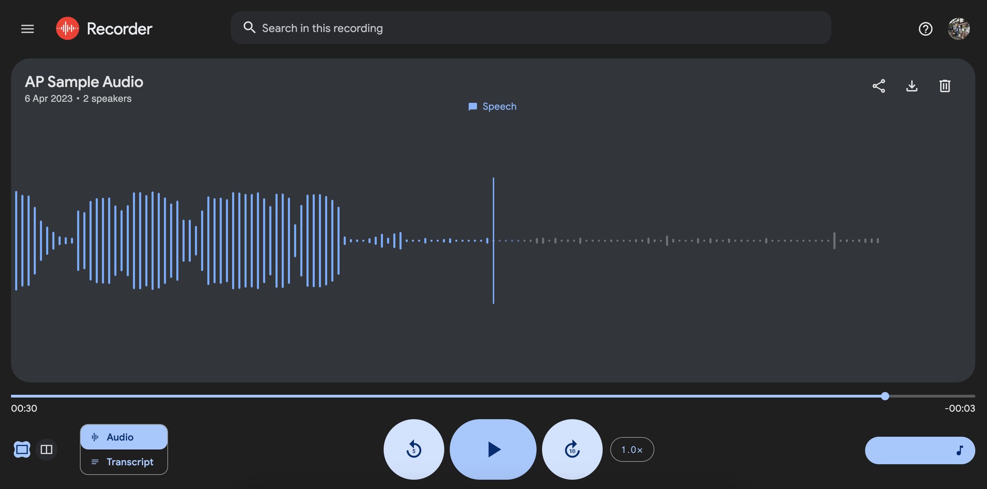Download the AP Sample Audio recording
Screen dimensions: 987x489
[912, 86]
